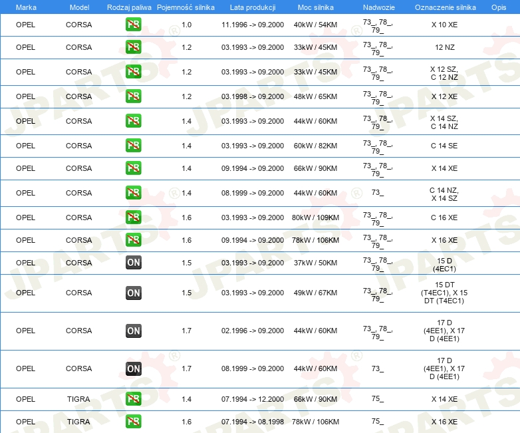Select the 1.0 engine capacity cell
The height and width of the screenshot is (433, 520).
coord(186,25)
